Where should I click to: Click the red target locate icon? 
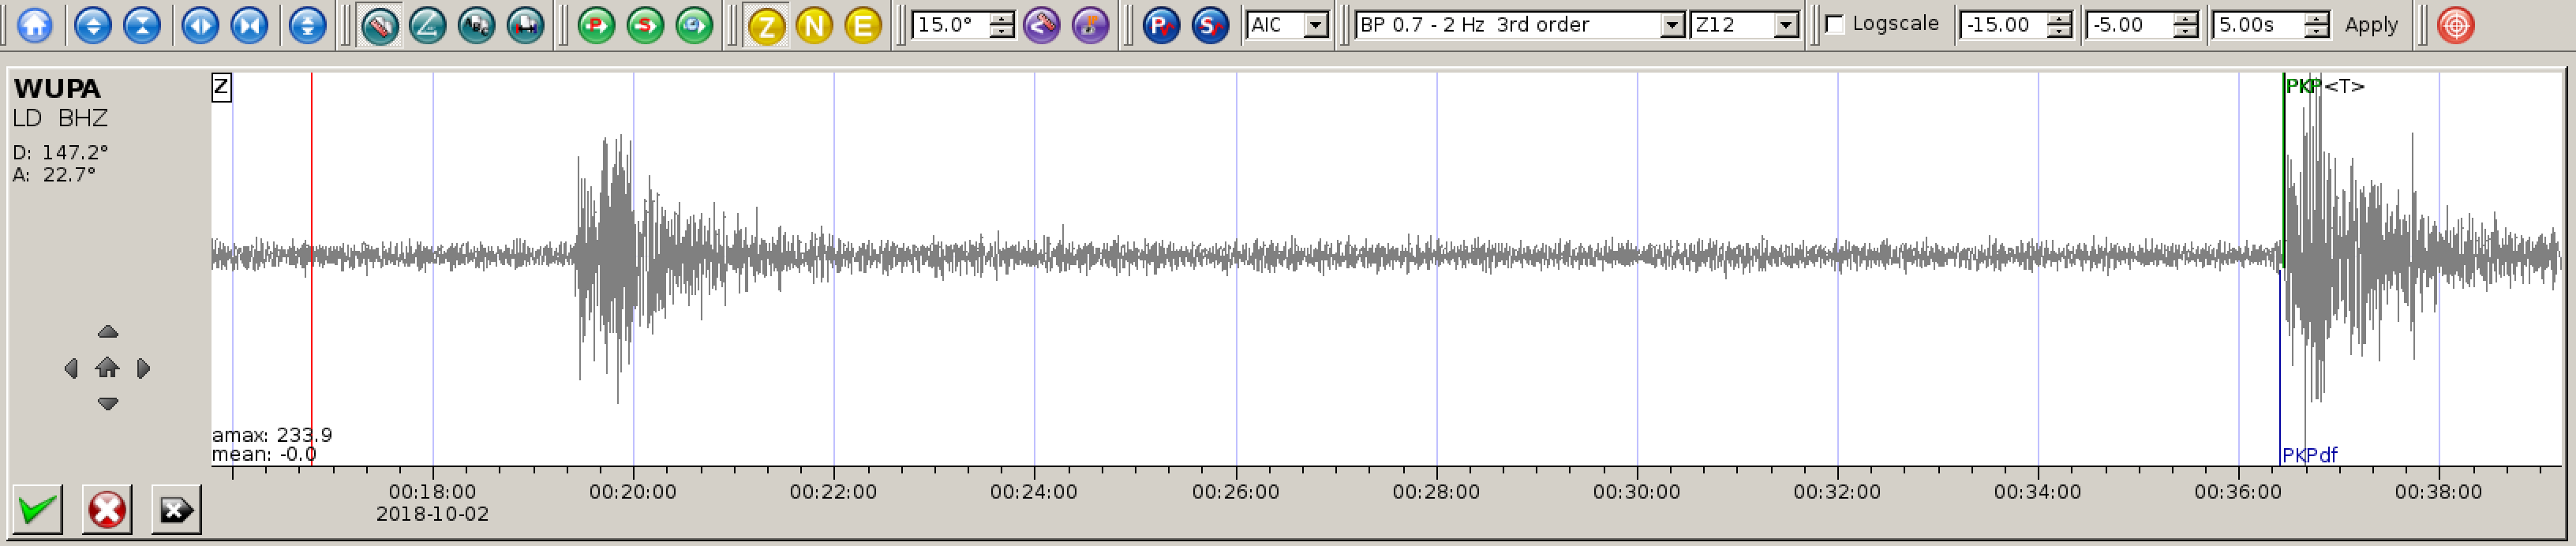click(x=2456, y=25)
